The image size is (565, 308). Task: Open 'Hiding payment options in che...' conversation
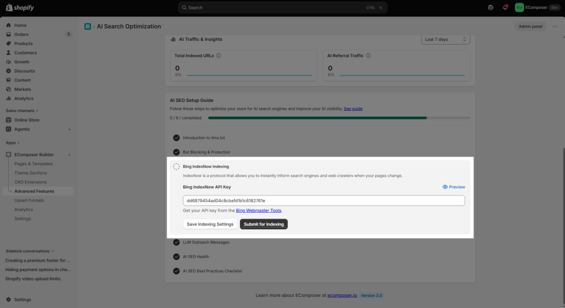click(x=38, y=269)
